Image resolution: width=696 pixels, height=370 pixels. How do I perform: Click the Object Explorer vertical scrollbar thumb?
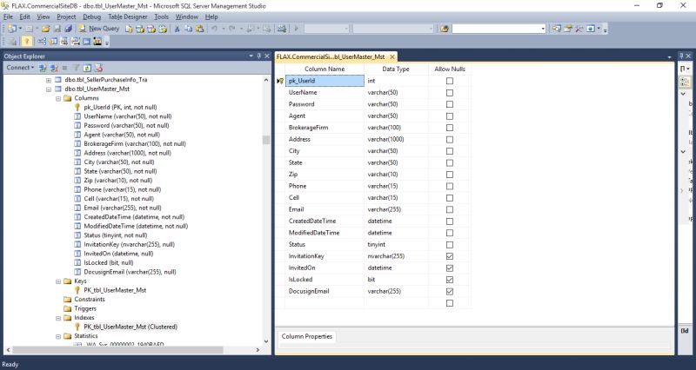coord(266,140)
